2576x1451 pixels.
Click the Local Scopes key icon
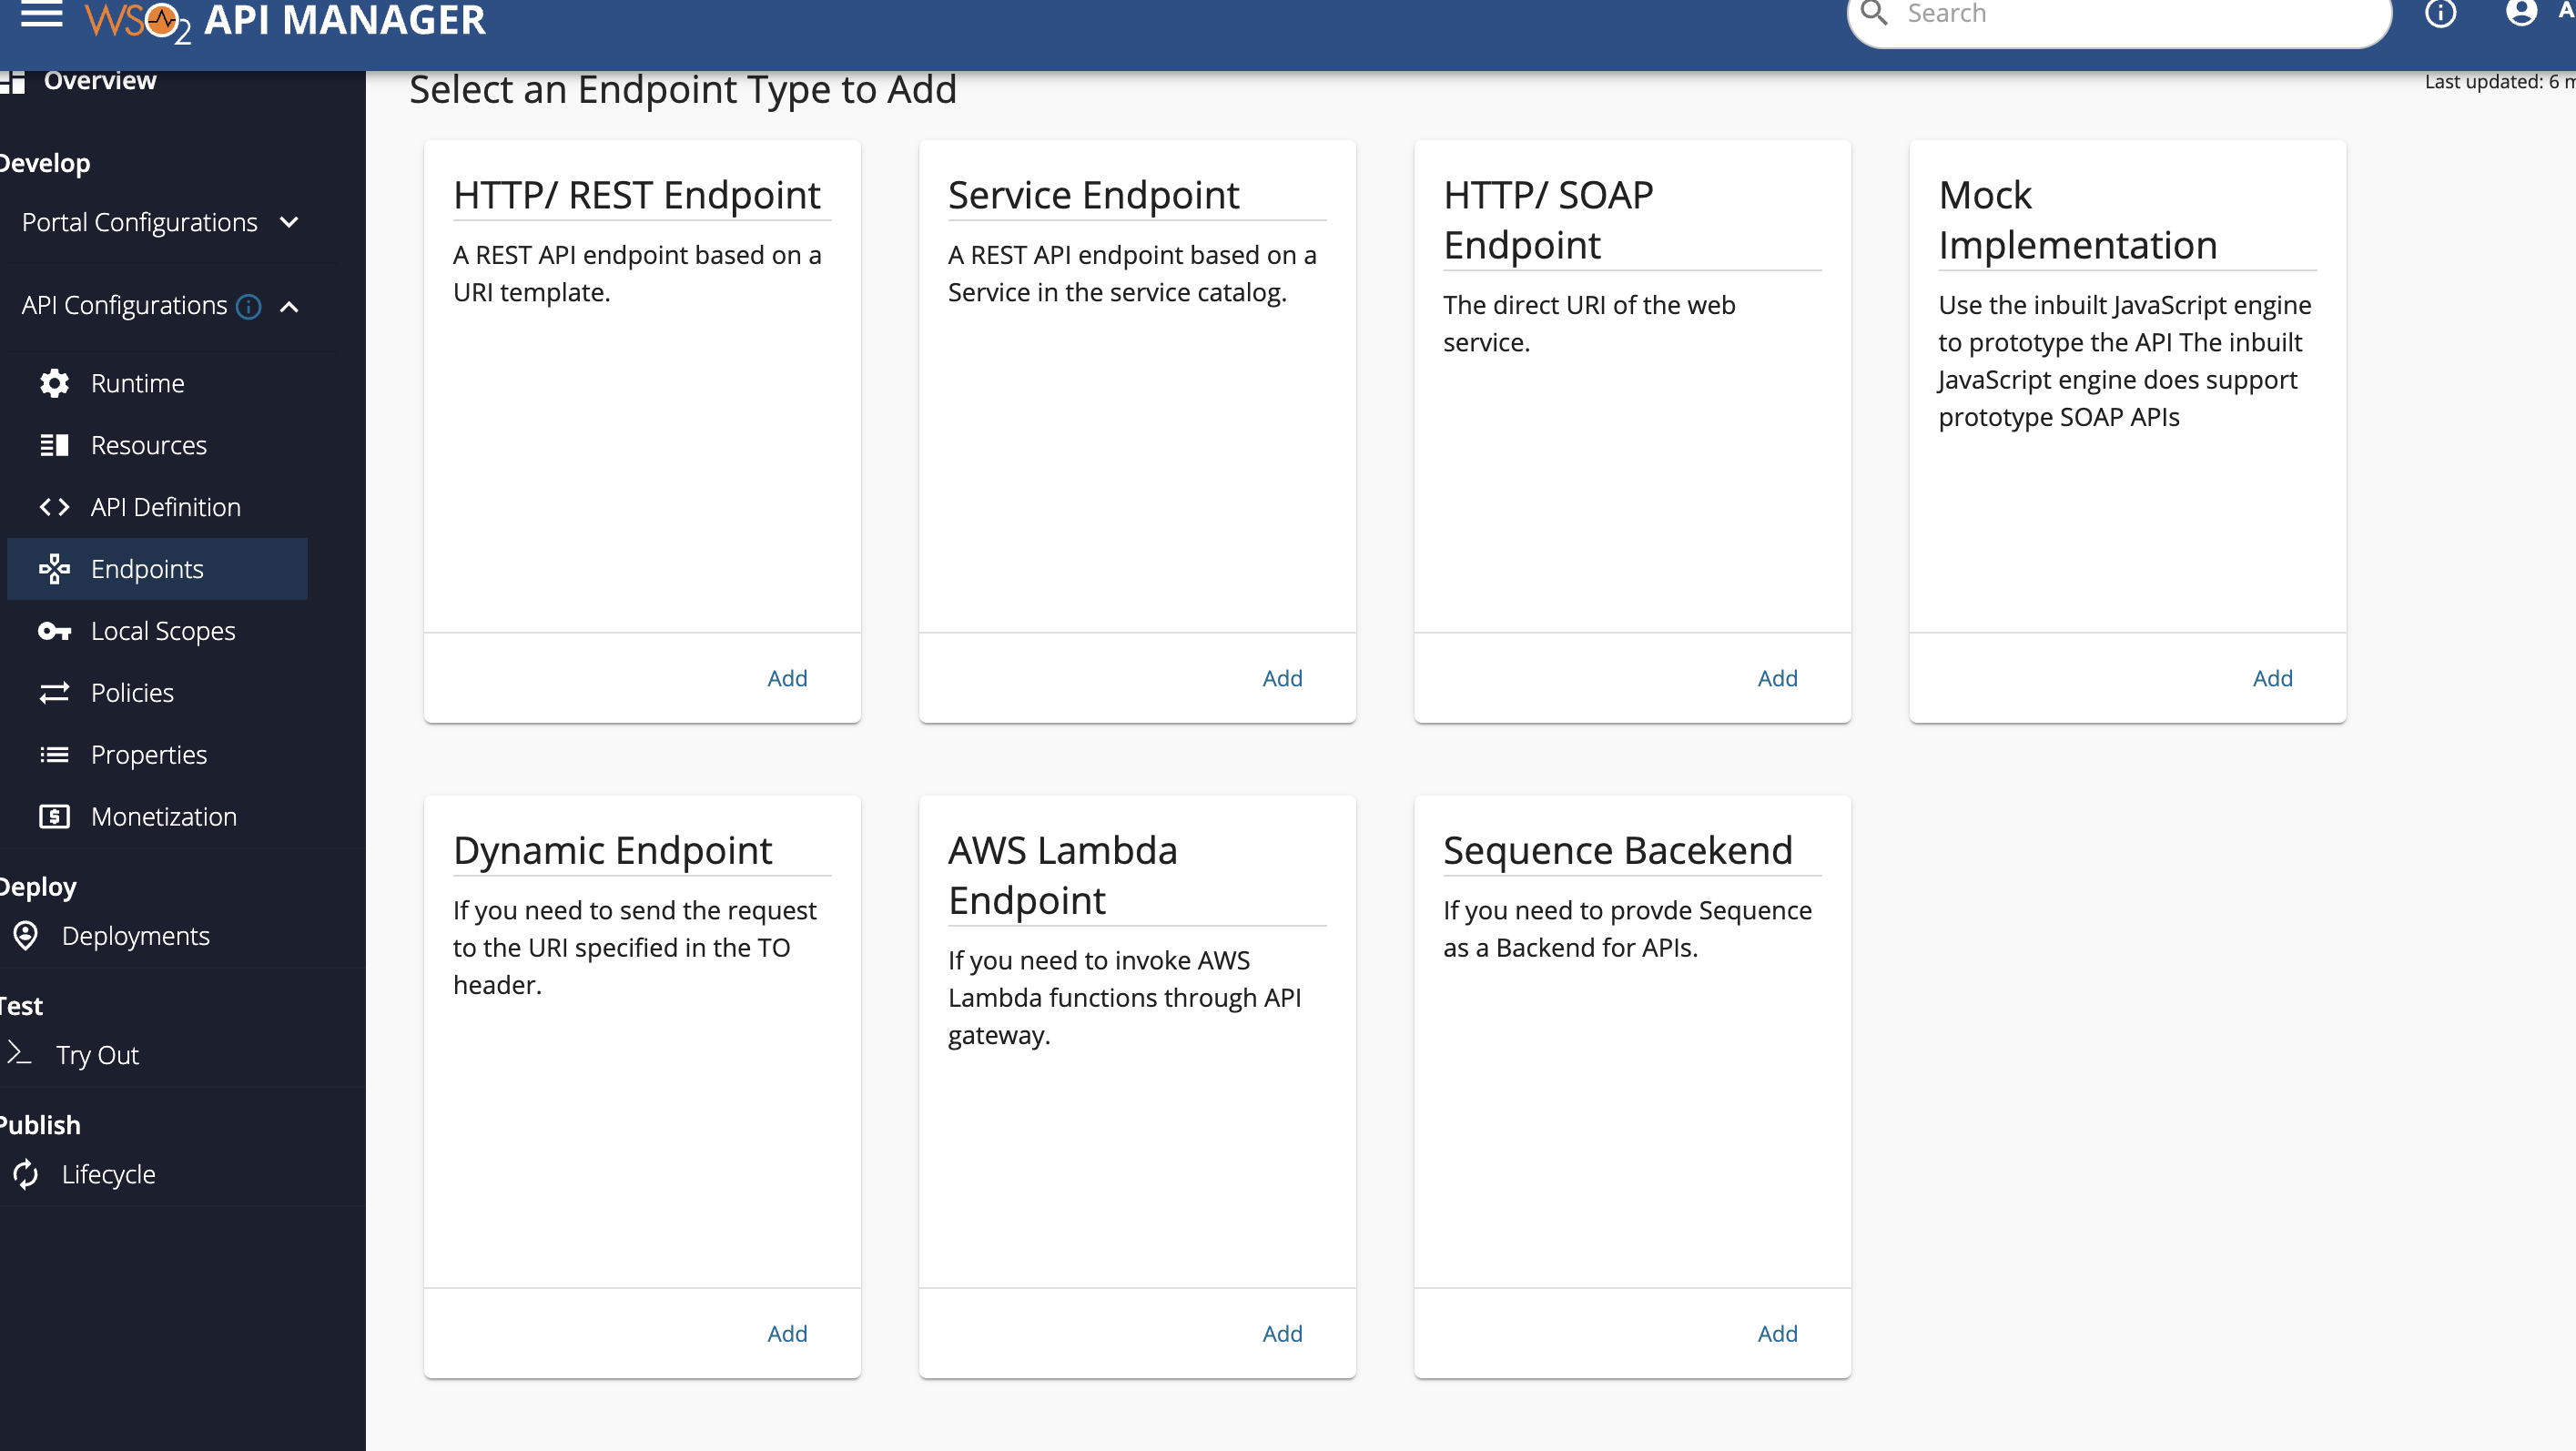[55, 631]
